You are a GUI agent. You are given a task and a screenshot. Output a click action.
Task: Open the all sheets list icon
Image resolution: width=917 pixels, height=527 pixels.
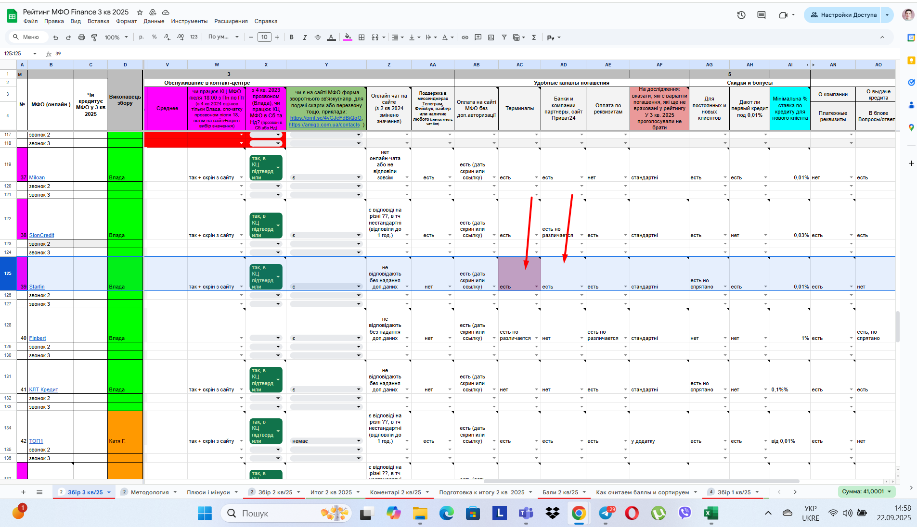(39, 492)
